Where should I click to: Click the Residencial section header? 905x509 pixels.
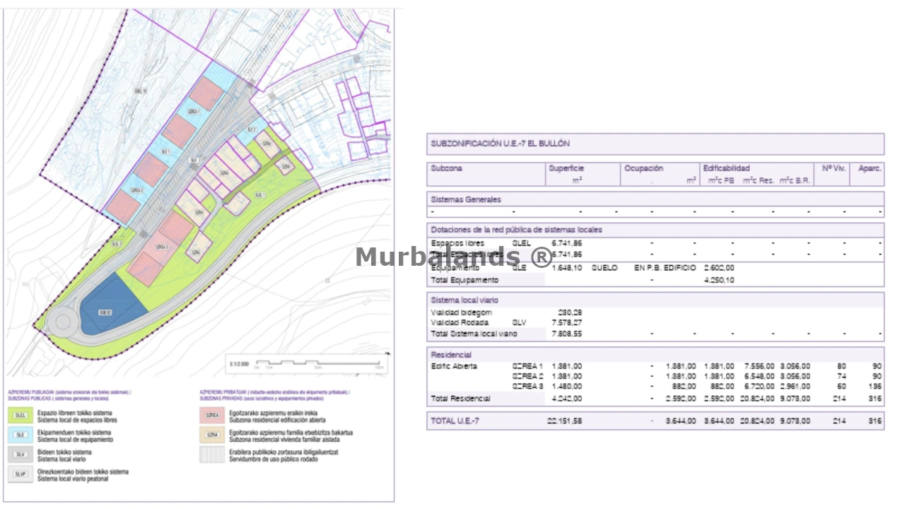click(x=451, y=354)
